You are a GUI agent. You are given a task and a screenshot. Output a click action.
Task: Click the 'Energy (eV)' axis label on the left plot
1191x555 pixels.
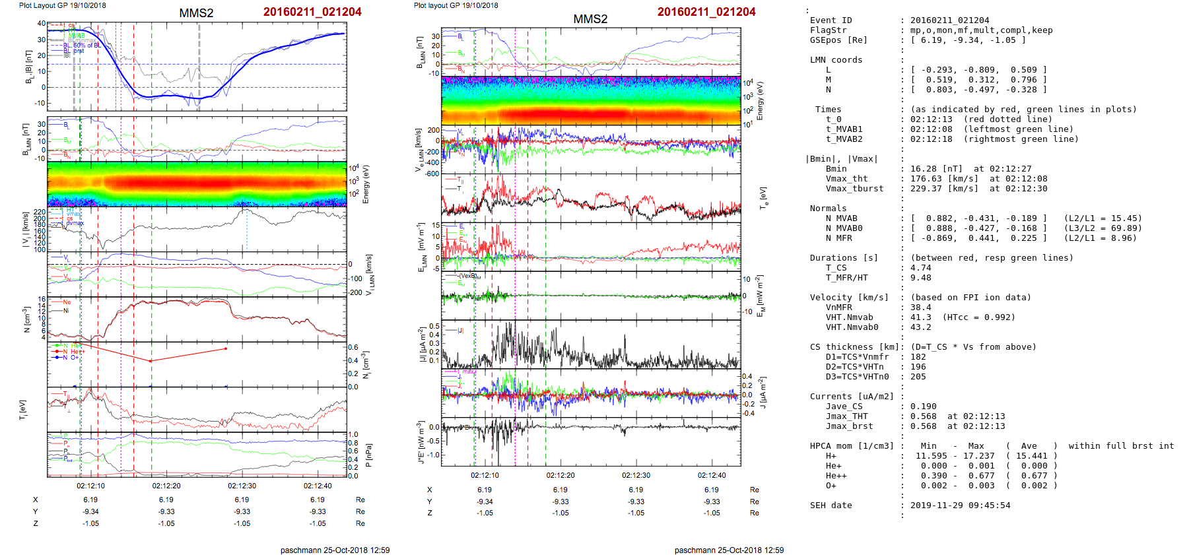366,184
